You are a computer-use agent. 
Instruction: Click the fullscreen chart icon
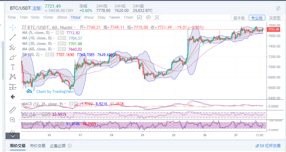point(157,17)
